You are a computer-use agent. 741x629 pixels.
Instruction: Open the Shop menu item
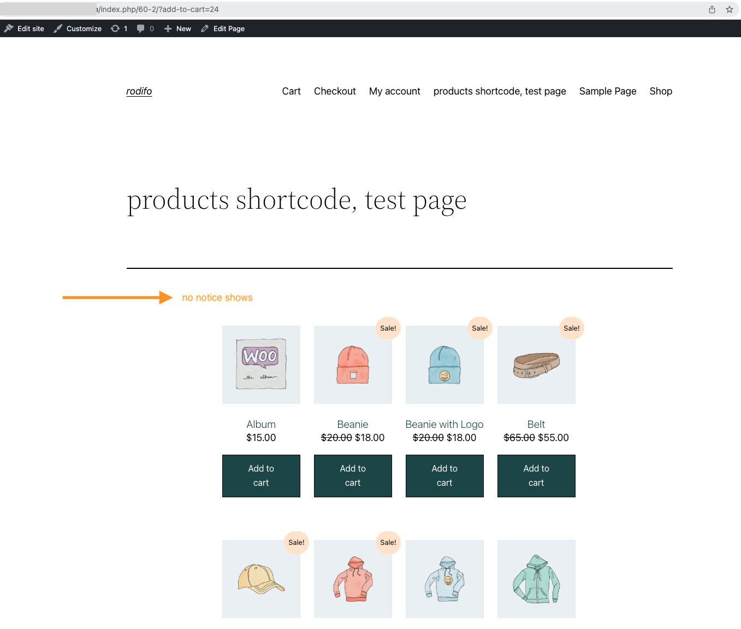point(661,91)
